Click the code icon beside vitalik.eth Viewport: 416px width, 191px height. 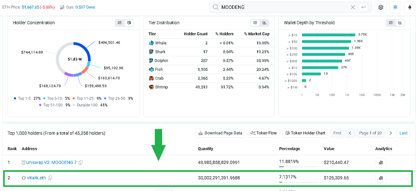(24, 178)
